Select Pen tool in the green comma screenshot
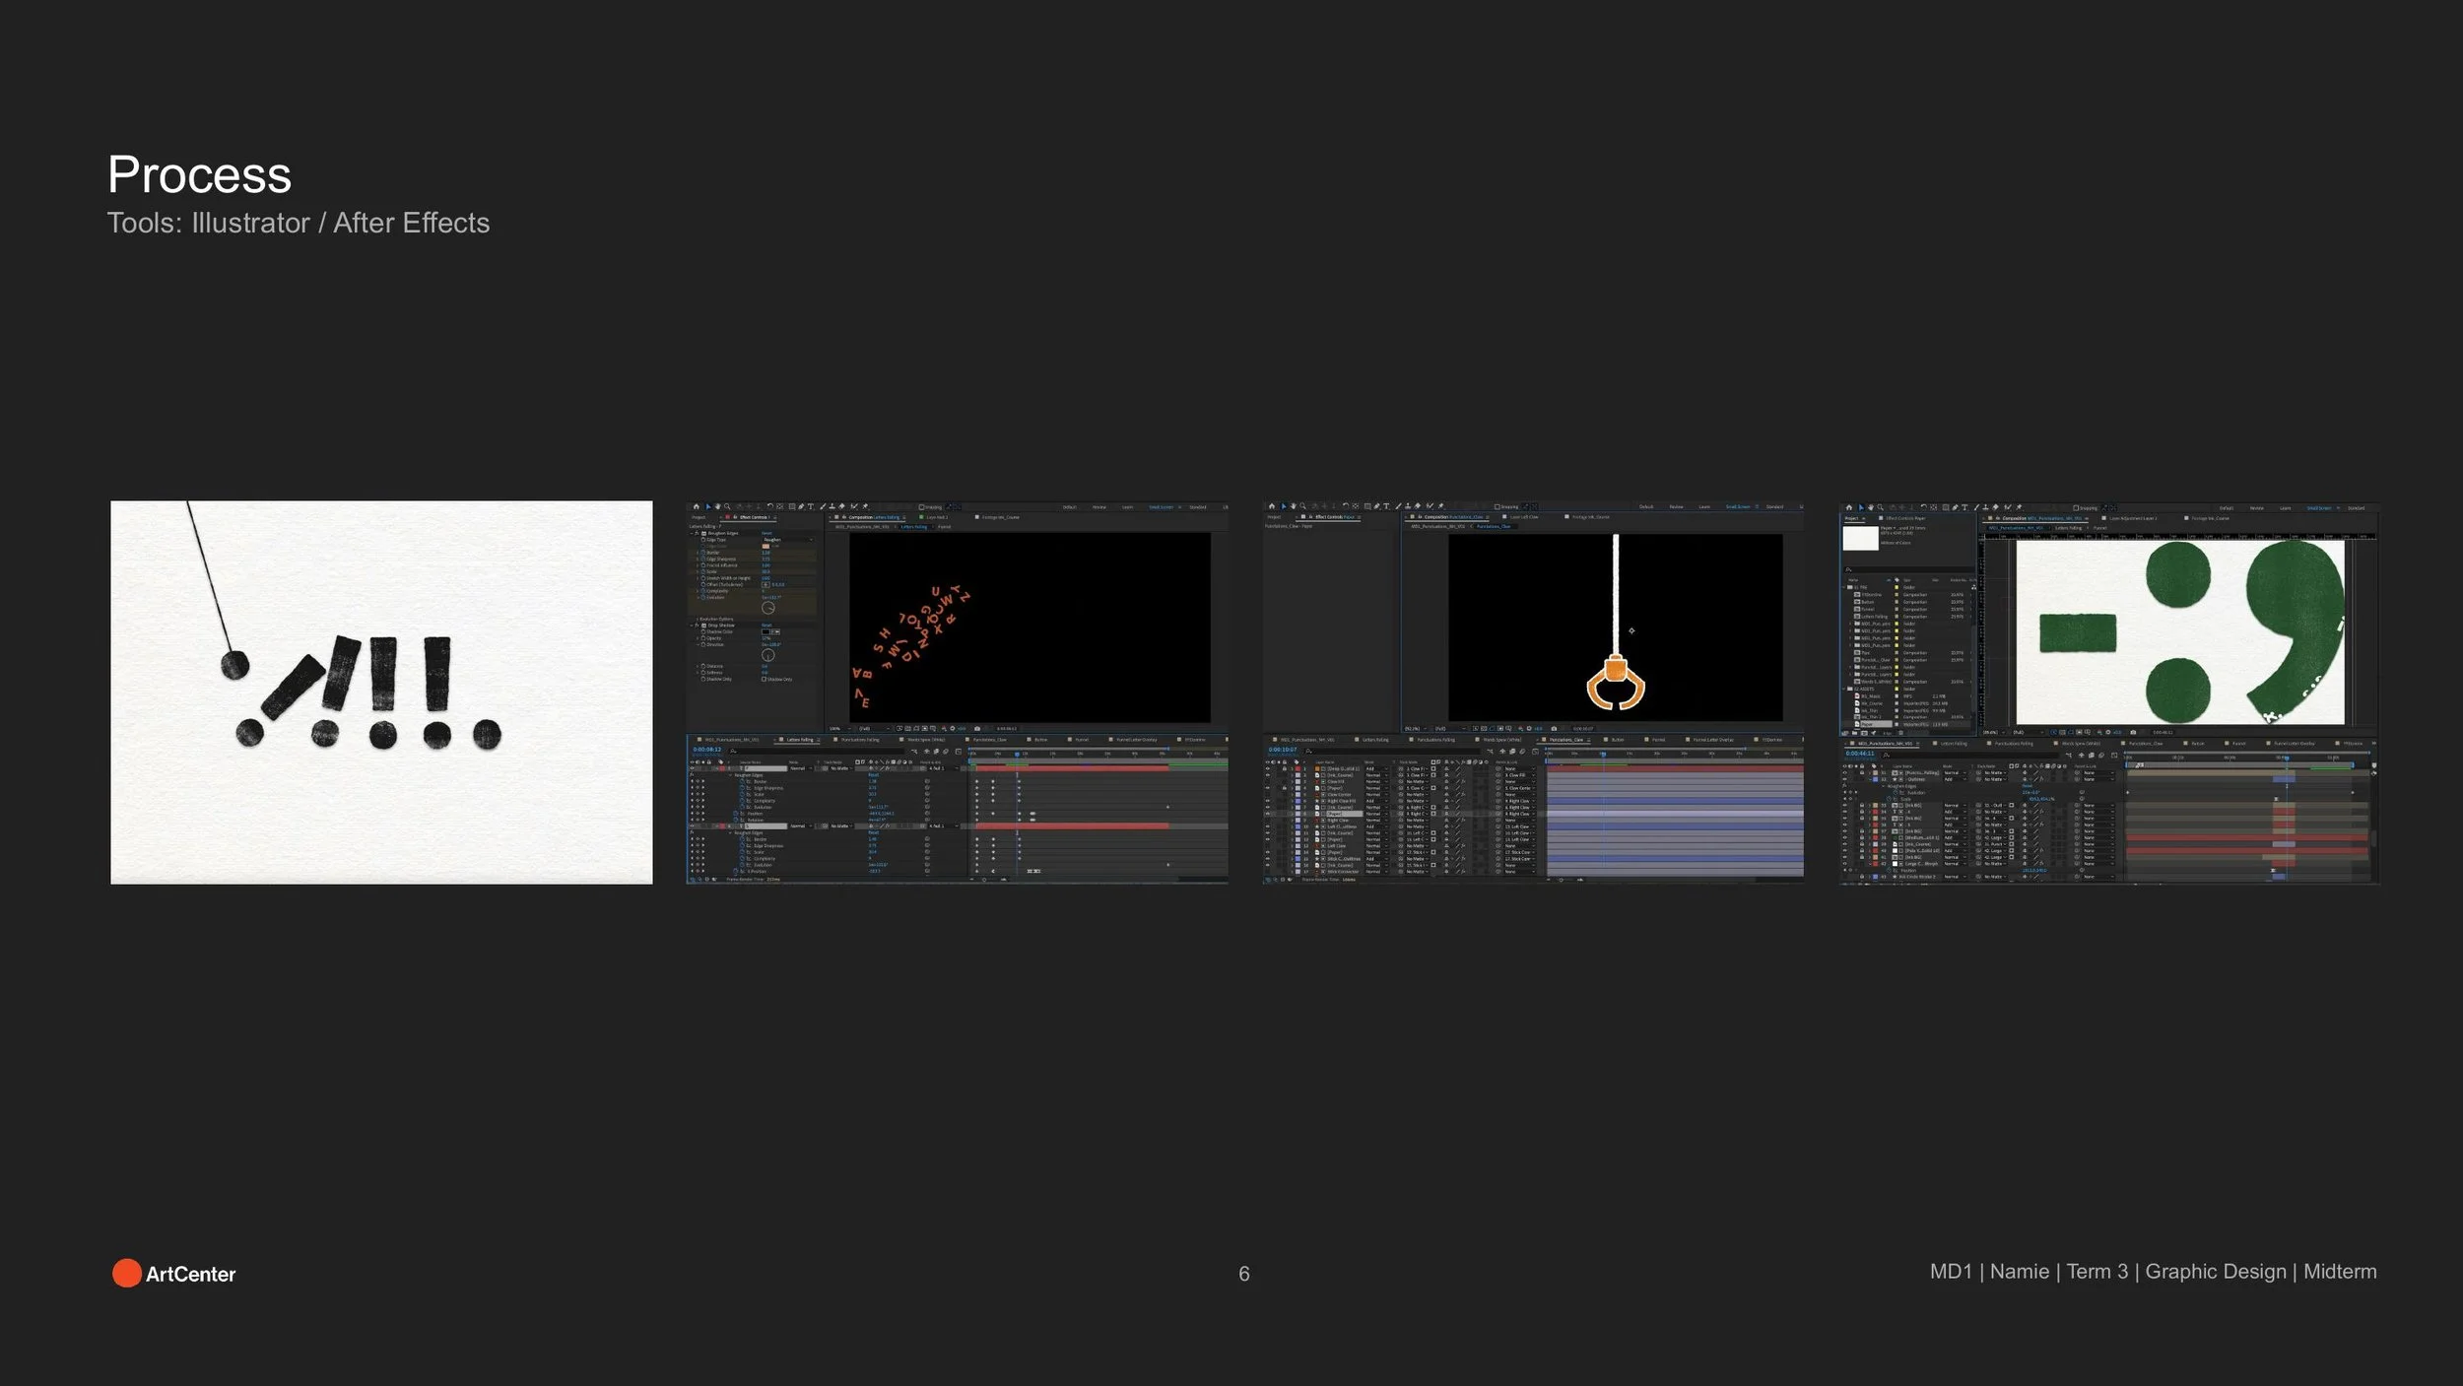 (x=1956, y=507)
